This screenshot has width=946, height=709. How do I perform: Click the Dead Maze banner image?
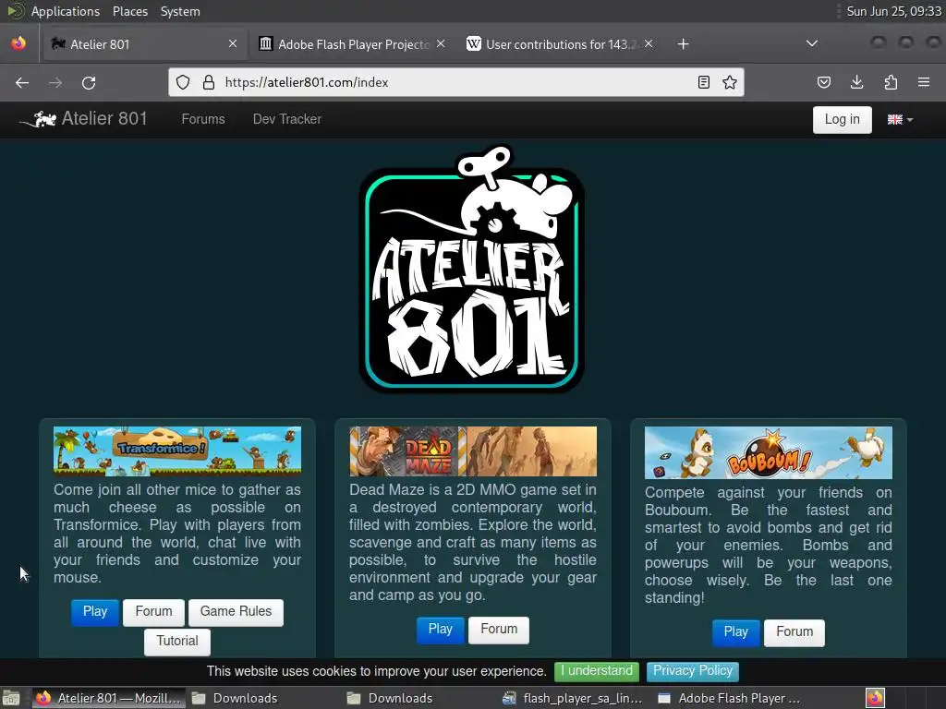[x=472, y=451]
